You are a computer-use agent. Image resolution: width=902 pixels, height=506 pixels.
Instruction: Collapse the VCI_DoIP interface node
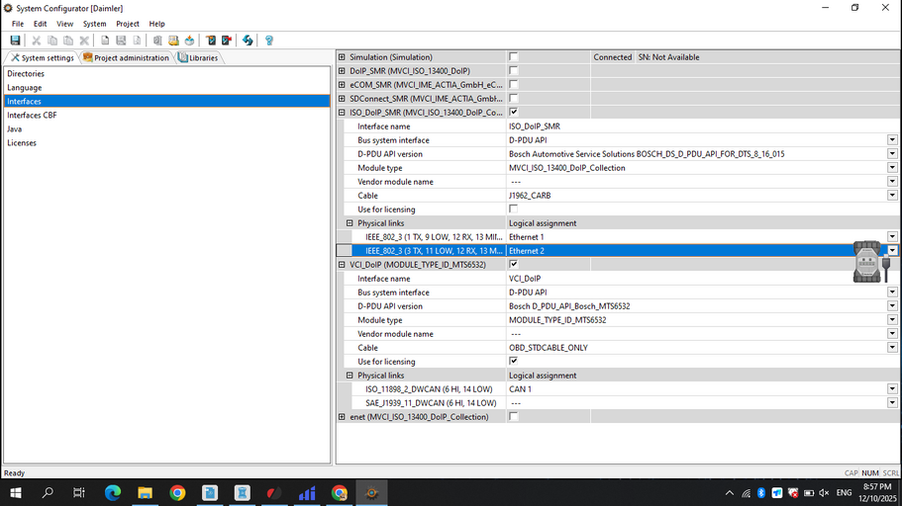(x=342, y=265)
